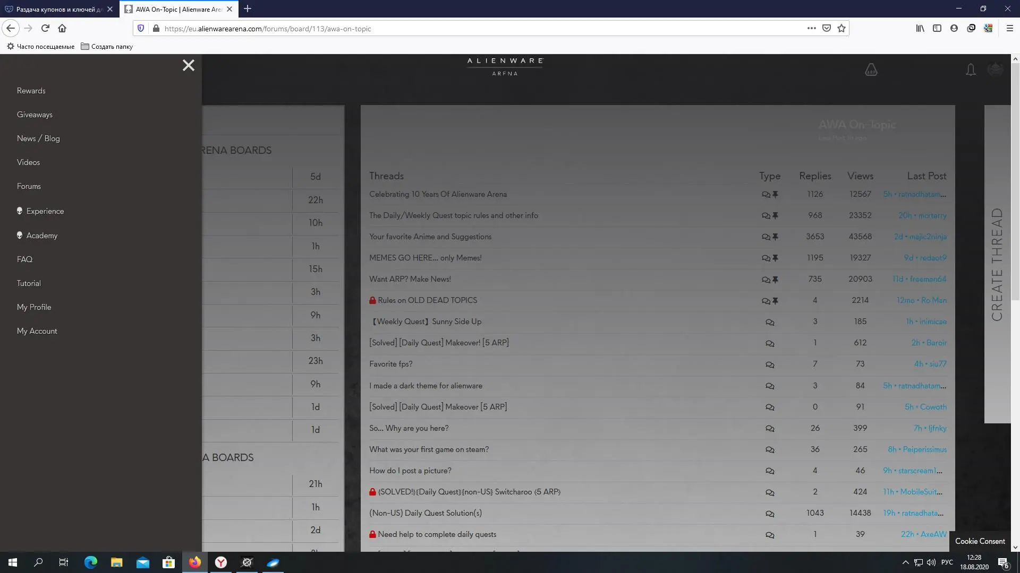
Task: Open notifications bell
Action: [x=971, y=70]
